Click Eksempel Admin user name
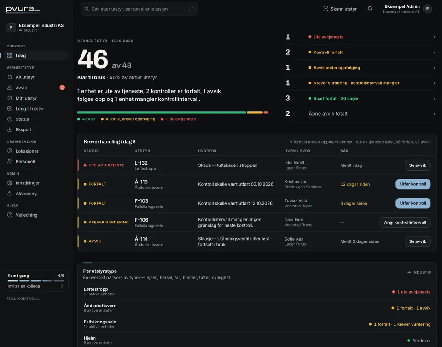 point(402,6)
